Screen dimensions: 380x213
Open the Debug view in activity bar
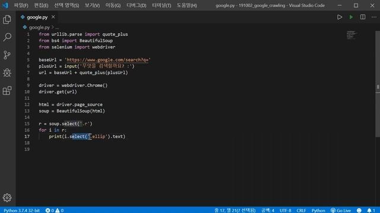point(7,73)
